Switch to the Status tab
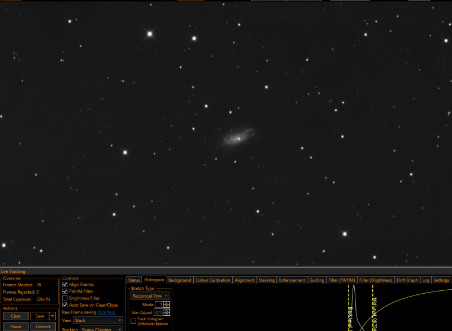This screenshot has height=331, width=452. point(134,280)
